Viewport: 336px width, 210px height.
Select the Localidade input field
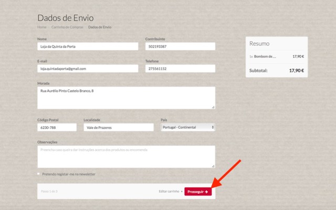point(118,127)
